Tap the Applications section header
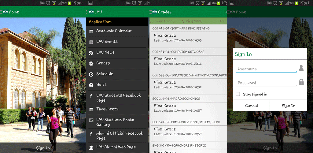This screenshot has height=153, width=313. tap(117, 22)
